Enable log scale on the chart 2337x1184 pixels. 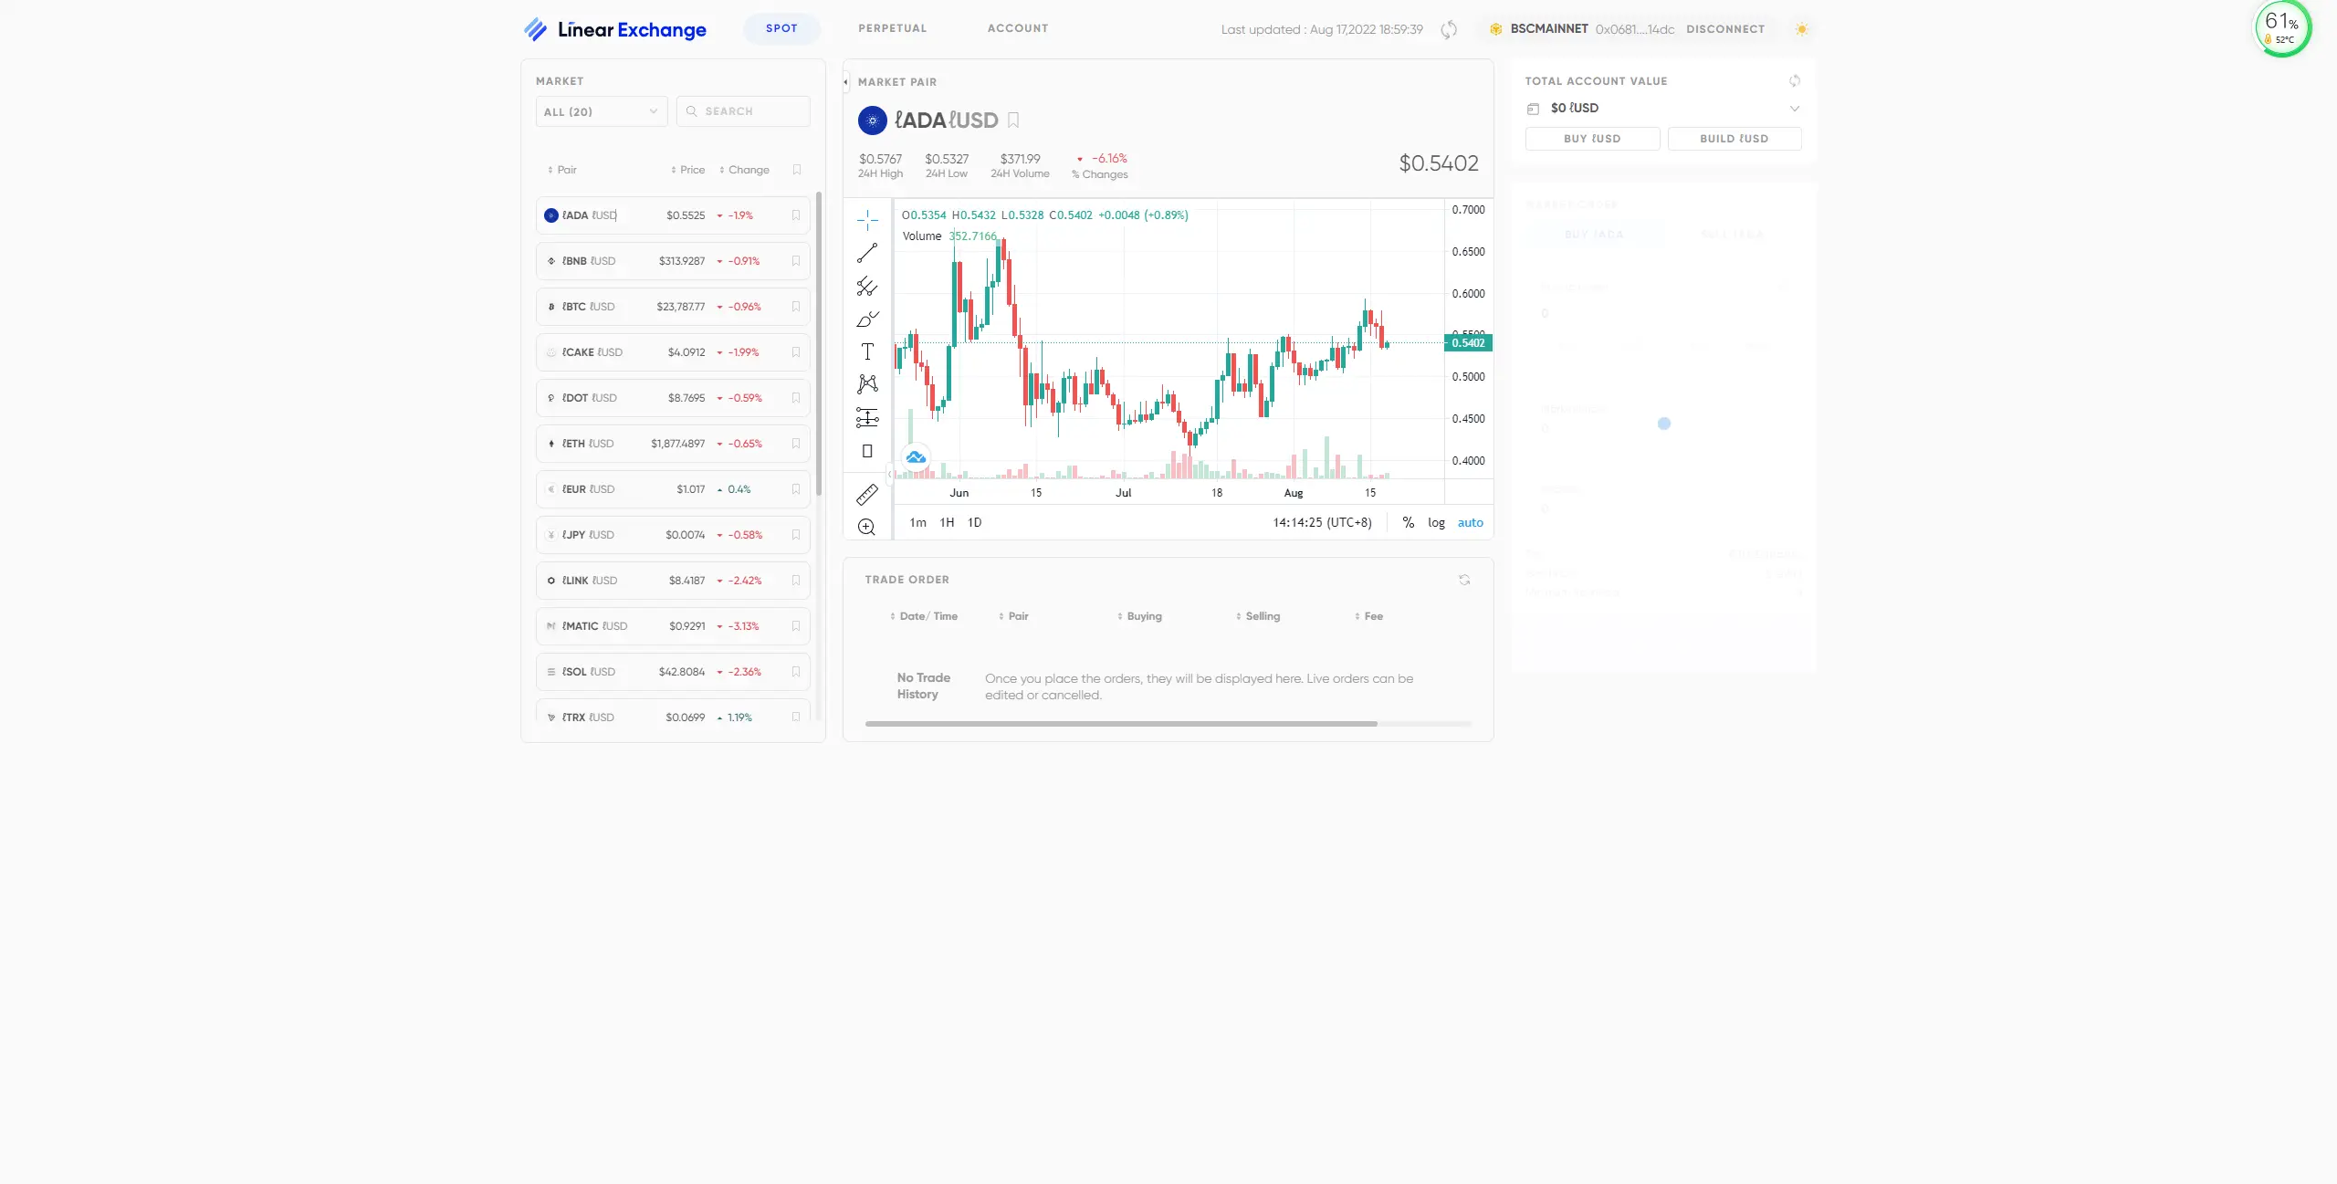(1436, 522)
